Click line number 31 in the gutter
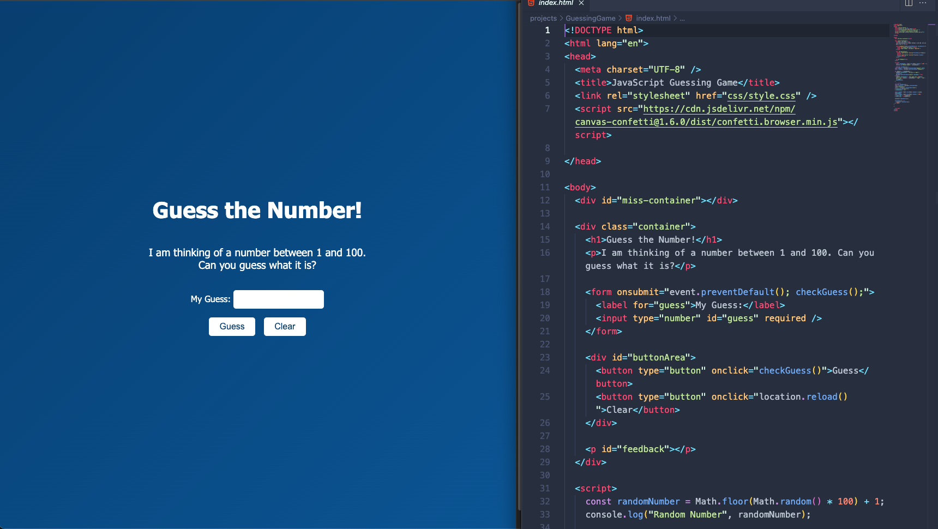Viewport: 938px width, 529px height. coord(545,488)
